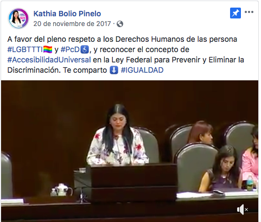Click the 20 de noviembre de 2017 timestamp
The height and width of the screenshot is (222, 261).
click(72, 24)
